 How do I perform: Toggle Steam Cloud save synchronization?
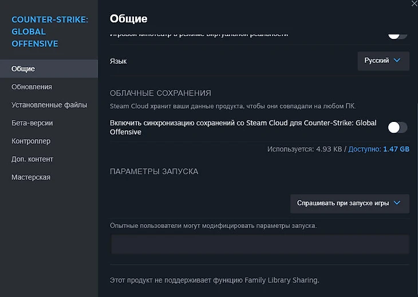(397, 127)
